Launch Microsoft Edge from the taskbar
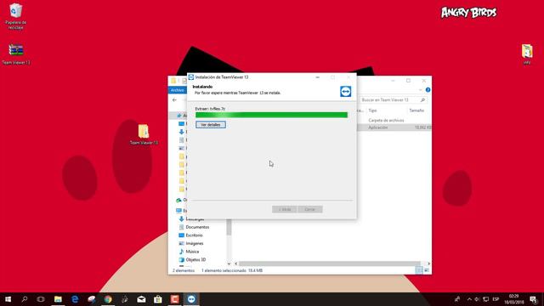Image resolution: width=544 pixels, height=306 pixels. tap(75, 299)
